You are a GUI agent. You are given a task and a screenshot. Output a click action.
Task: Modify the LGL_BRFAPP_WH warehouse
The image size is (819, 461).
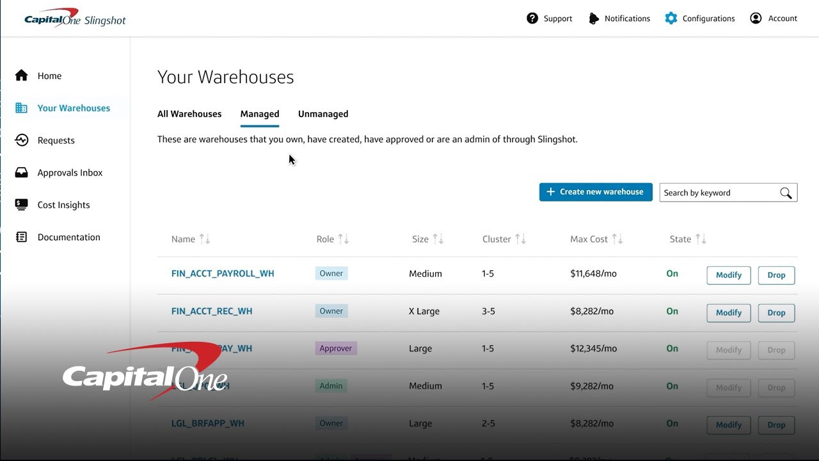coord(729,425)
